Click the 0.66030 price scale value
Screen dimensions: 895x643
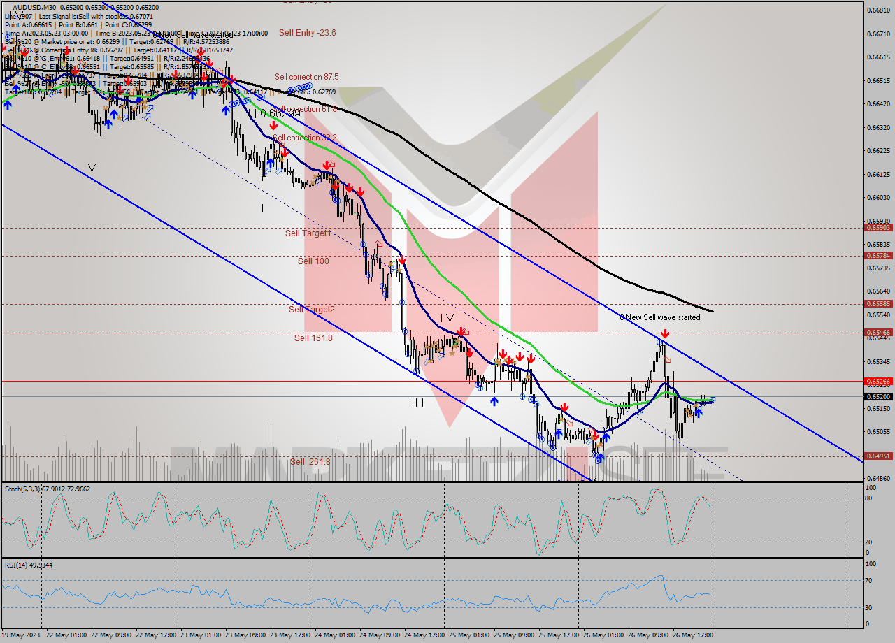coord(878,198)
